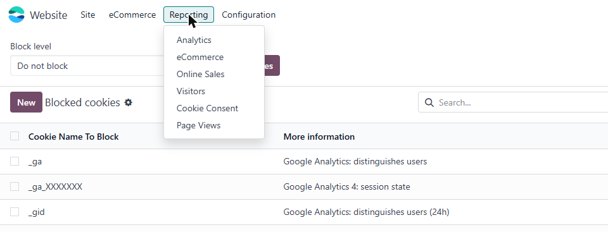608x232 pixels.
Task: Click the search magnifier icon
Action: click(x=429, y=102)
